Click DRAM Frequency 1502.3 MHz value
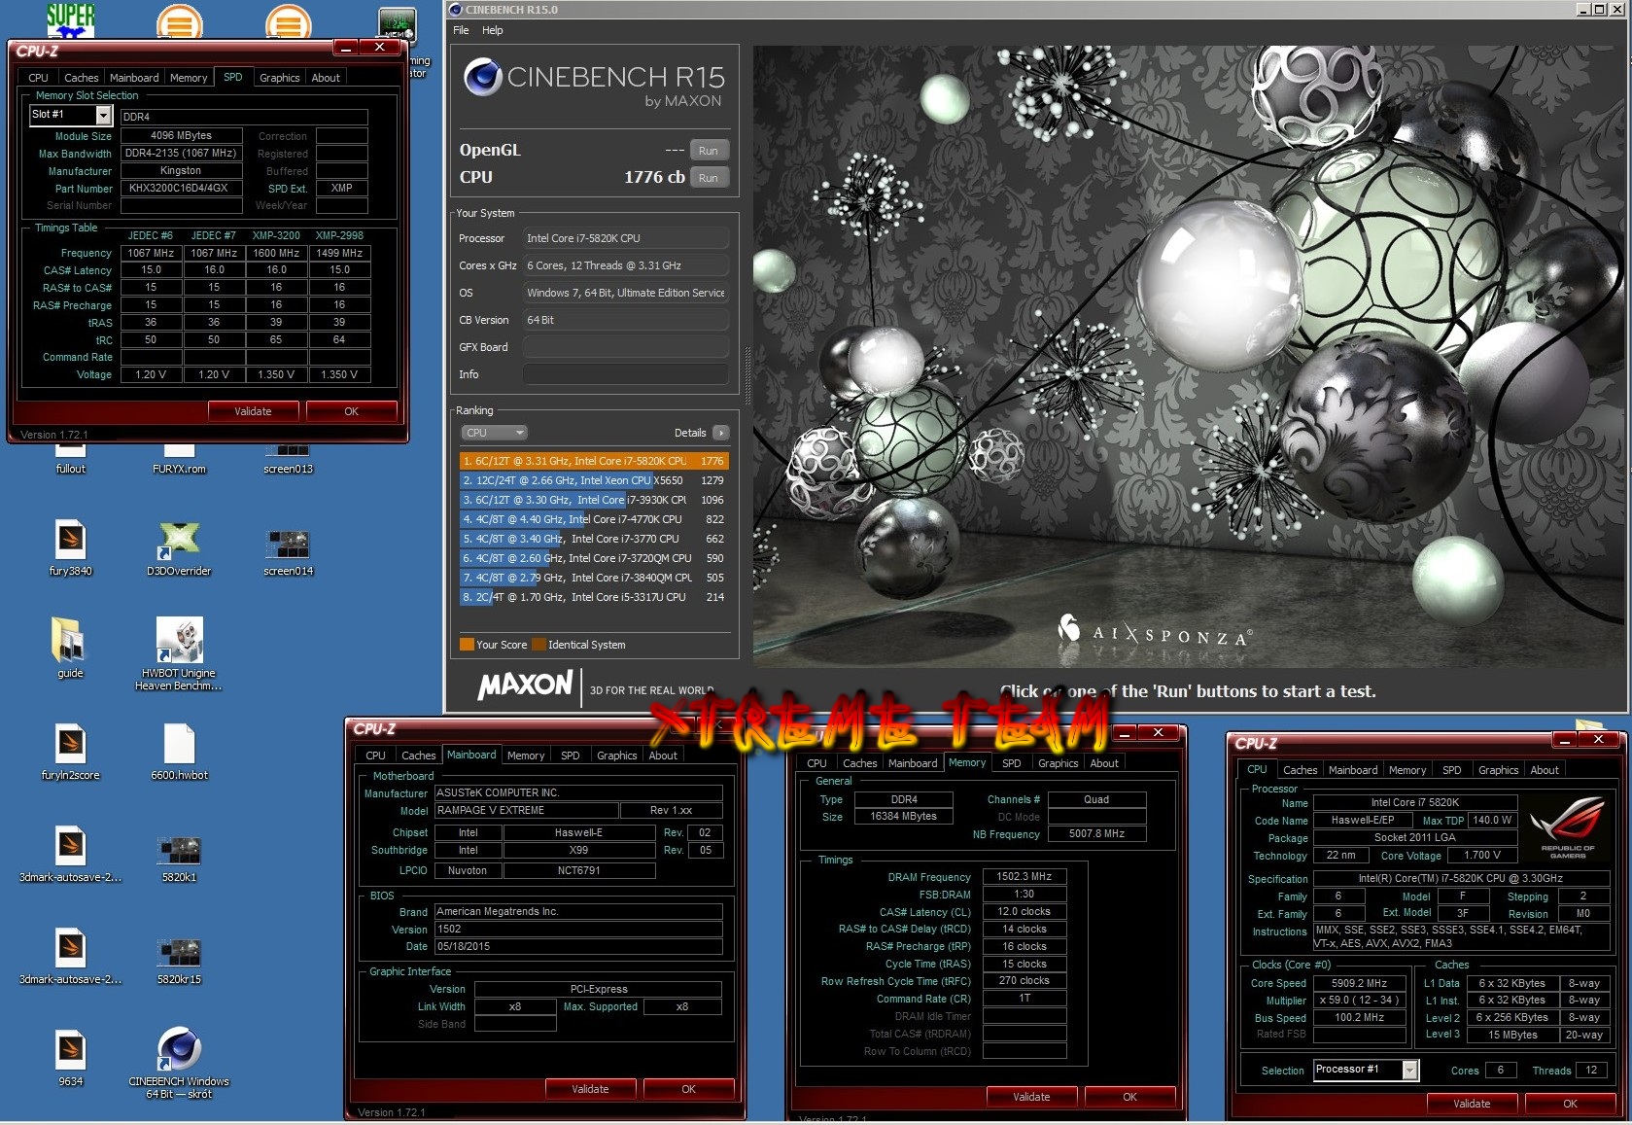 [1024, 877]
